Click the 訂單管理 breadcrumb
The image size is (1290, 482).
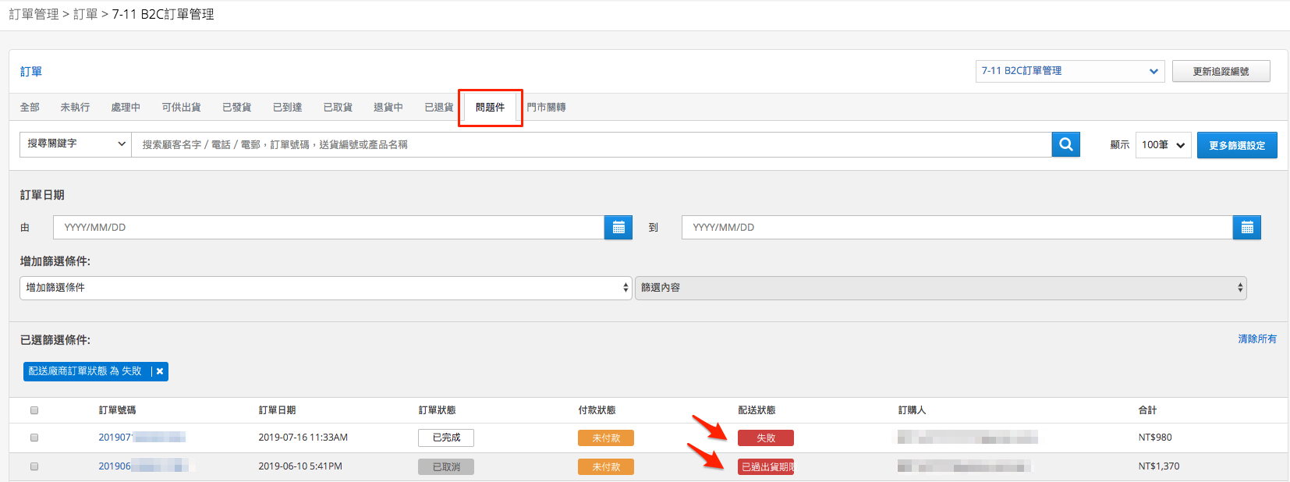(x=34, y=14)
